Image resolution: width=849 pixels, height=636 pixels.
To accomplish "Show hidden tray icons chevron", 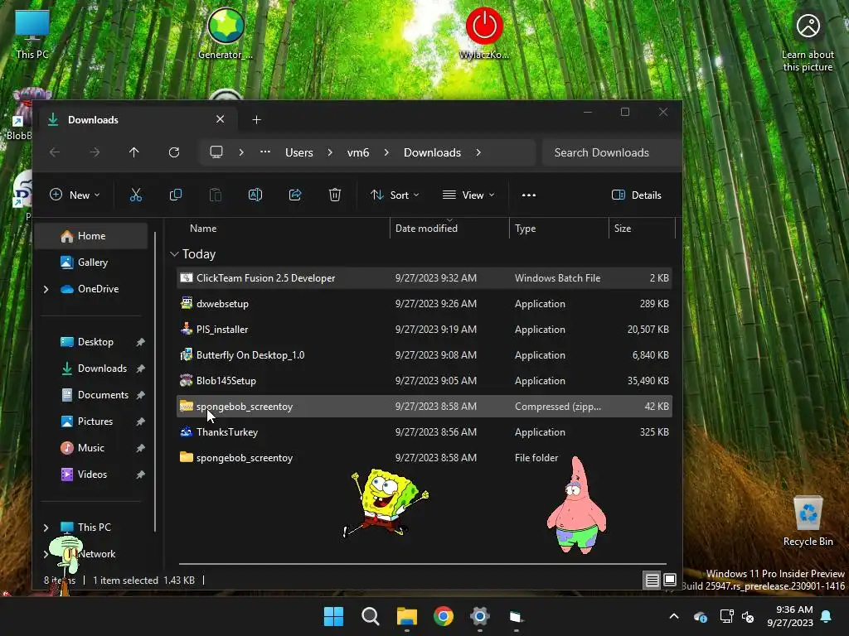I will coord(674,616).
